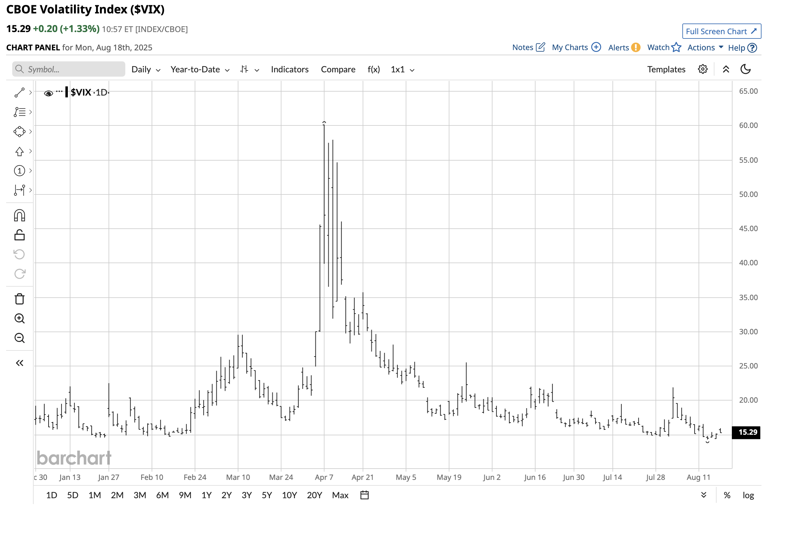The image size is (800, 544).
Task: Open the Year-to-Date period dropdown
Action: (x=200, y=70)
